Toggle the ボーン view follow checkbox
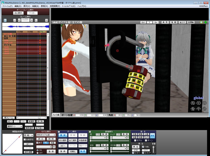 tap(146, 140)
